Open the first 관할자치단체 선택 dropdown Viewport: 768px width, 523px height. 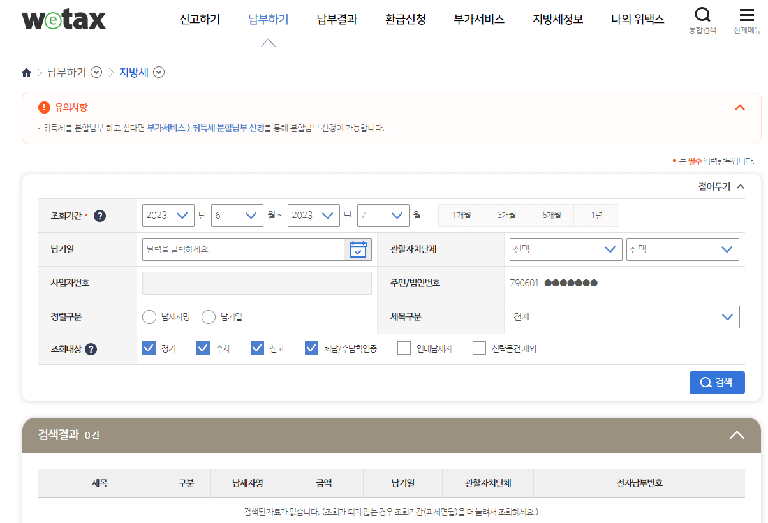pyautogui.click(x=565, y=249)
